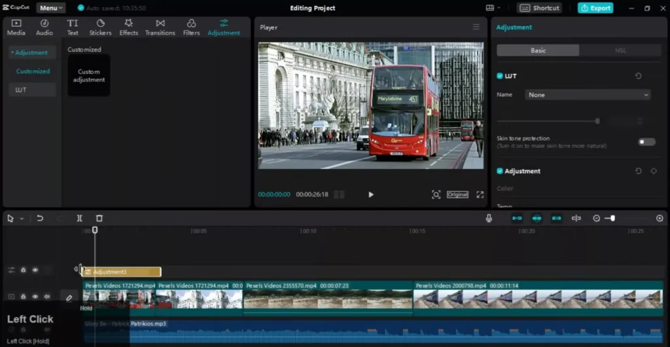670x347 pixels.
Task: Open the Audio tab
Action: [x=44, y=27]
